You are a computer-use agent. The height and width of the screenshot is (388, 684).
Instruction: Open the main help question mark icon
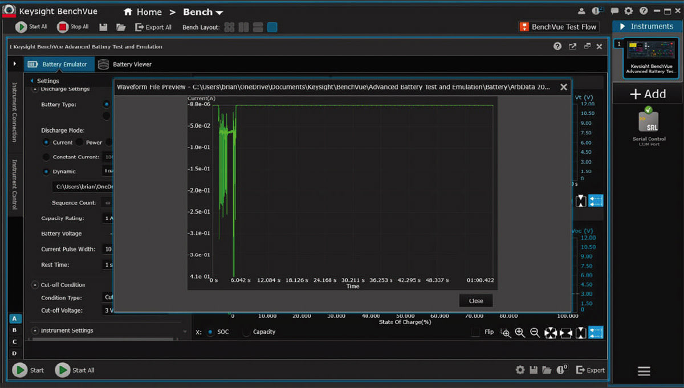pos(644,11)
